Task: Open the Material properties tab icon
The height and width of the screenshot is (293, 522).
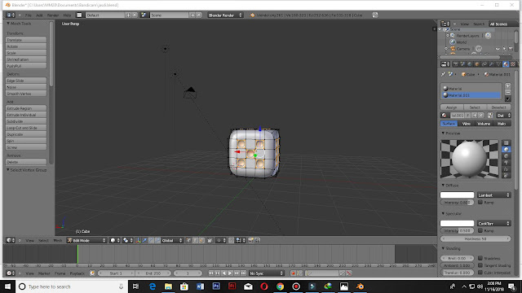Action: 506,64
